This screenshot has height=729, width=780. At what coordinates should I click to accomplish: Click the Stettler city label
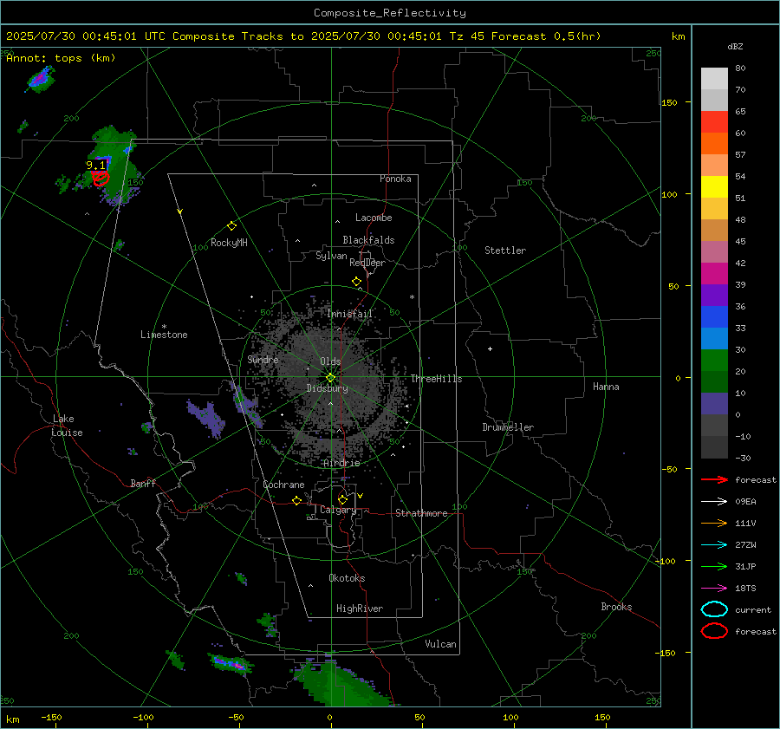tap(505, 251)
